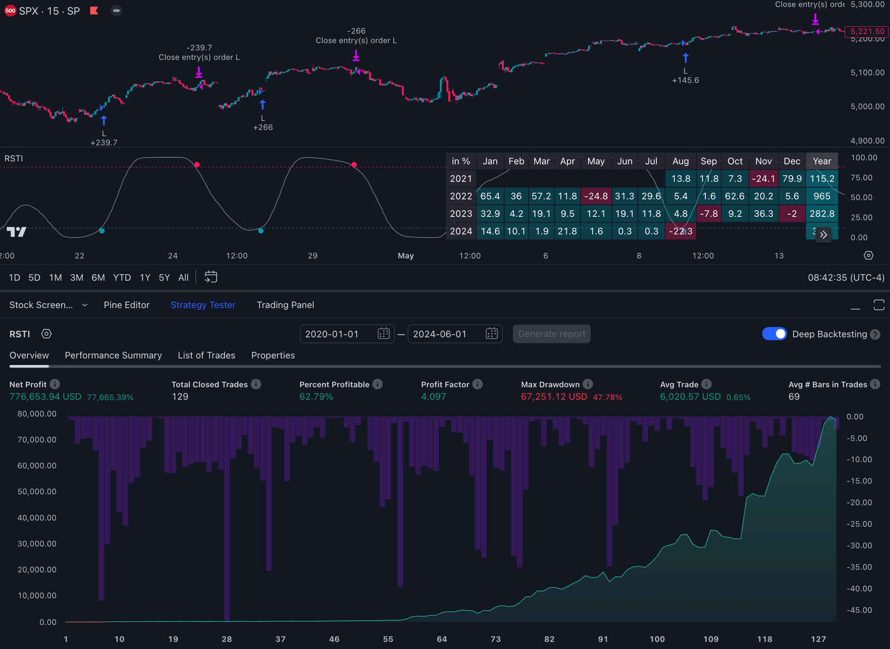
Task: Click the 2022 May cell -24.8
Action: [x=596, y=196]
